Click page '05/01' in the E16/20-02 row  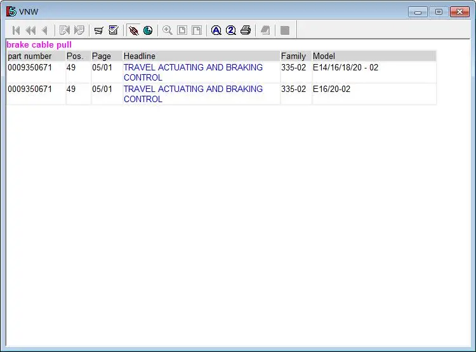point(102,89)
